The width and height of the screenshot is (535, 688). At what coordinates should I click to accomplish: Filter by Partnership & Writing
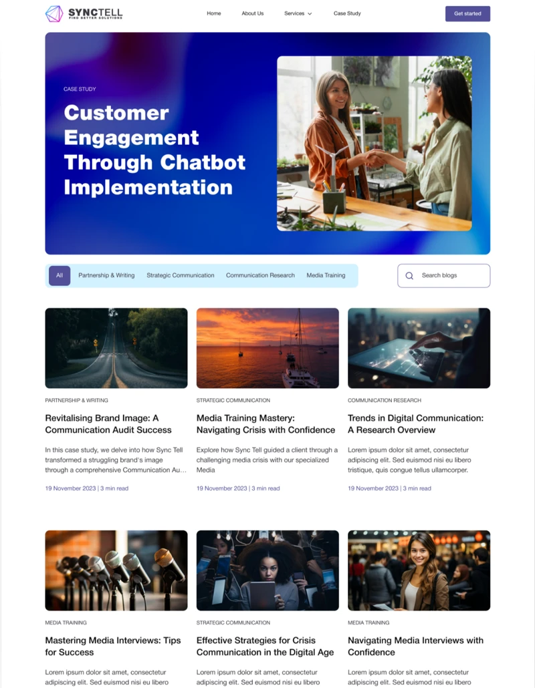tap(106, 276)
